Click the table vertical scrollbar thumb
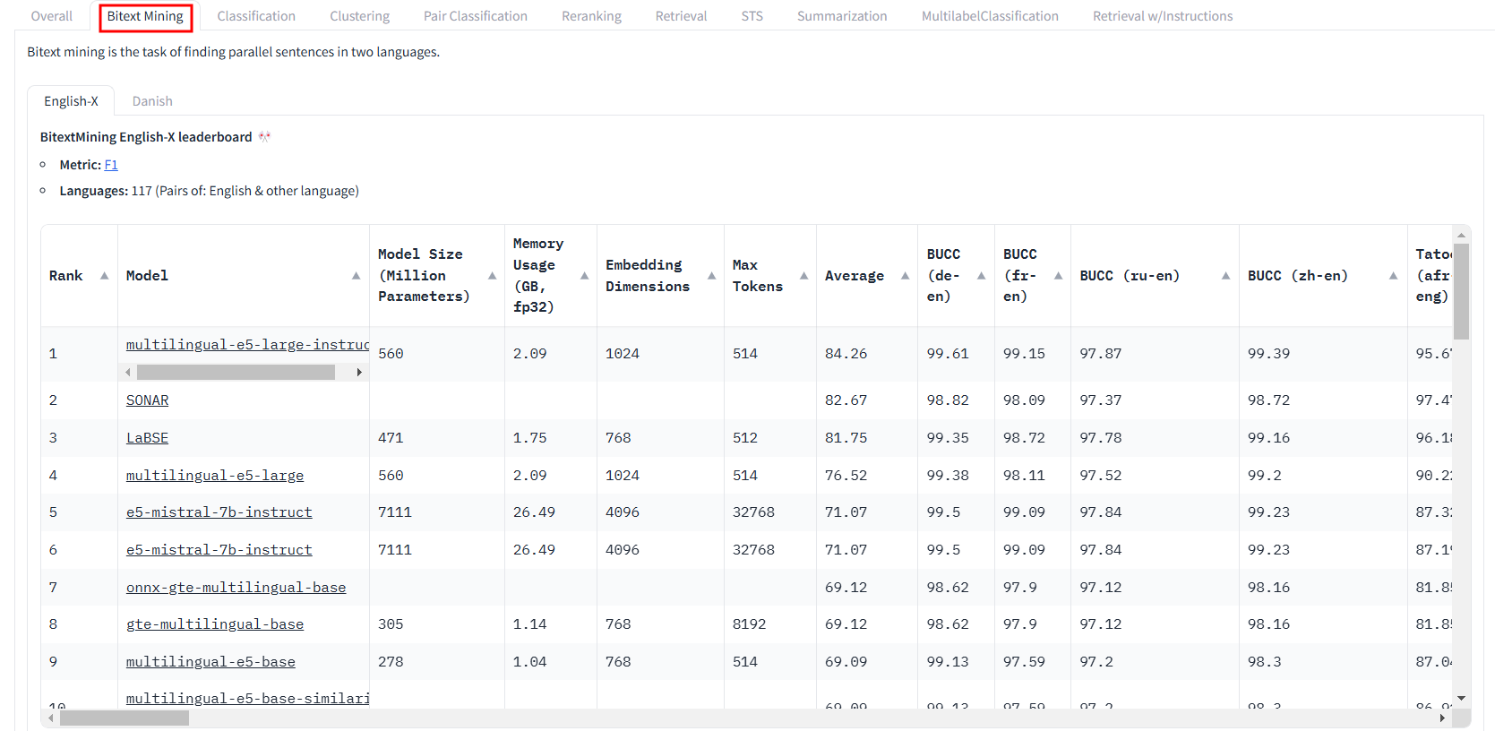 [x=1461, y=291]
